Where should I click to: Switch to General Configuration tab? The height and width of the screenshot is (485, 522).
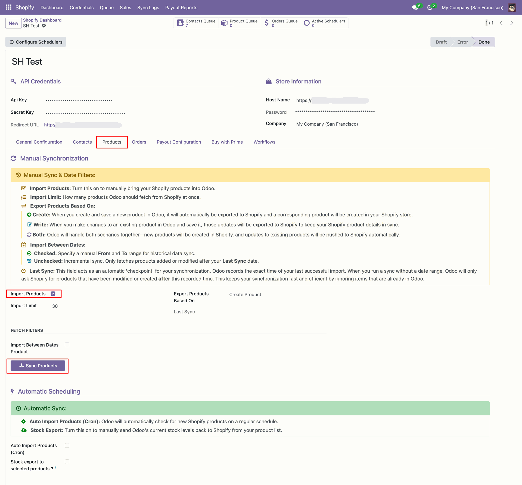click(x=39, y=142)
